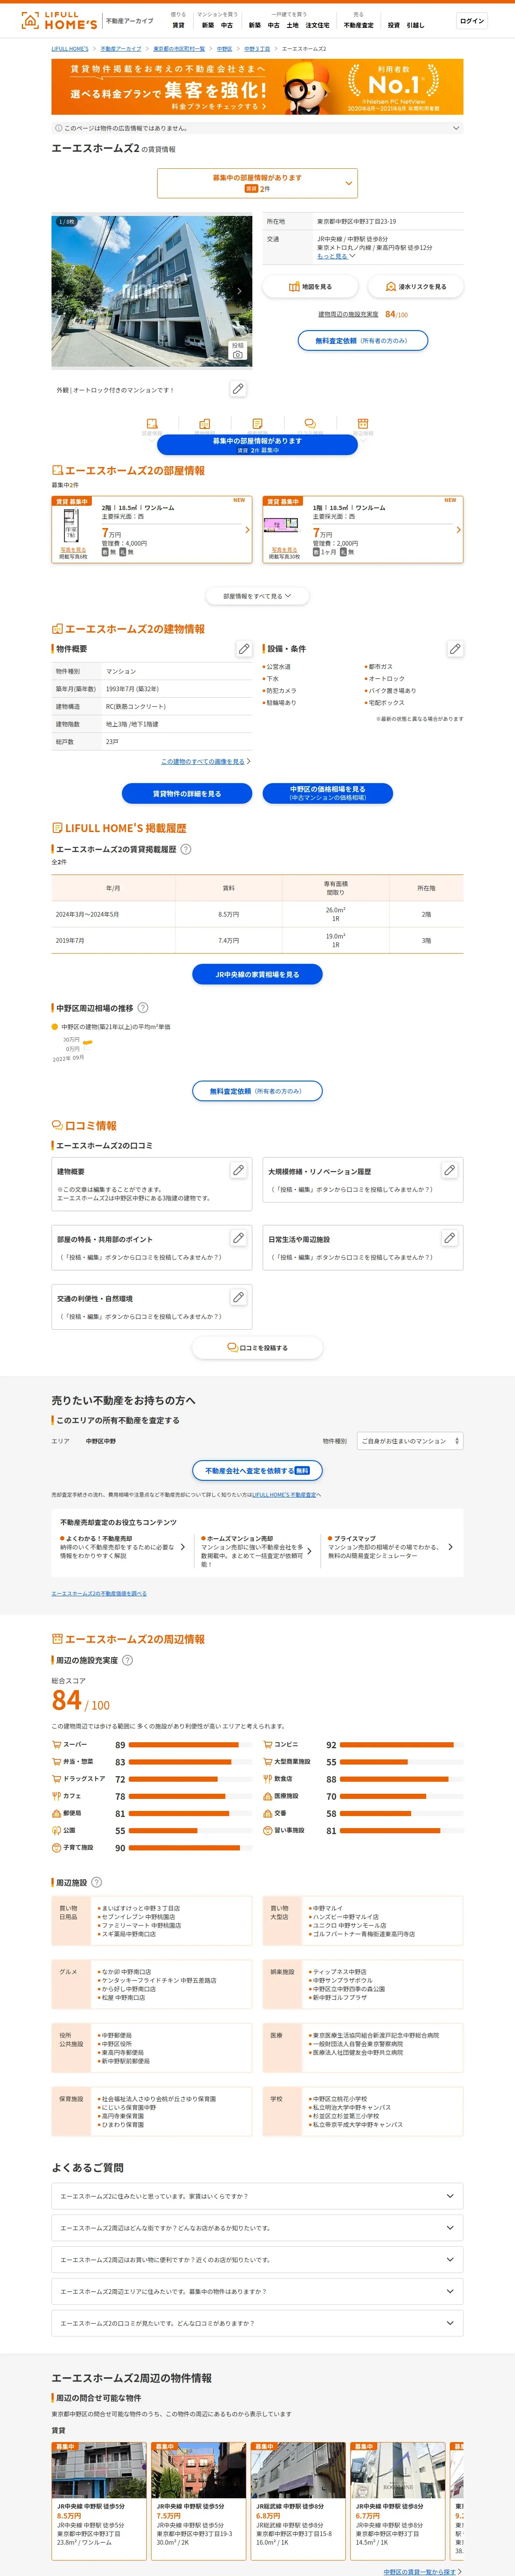Screen dimensions: 515x2576
Task: Expand FAQ どんな口コミがありますか
Action: [x=257, y=2323]
